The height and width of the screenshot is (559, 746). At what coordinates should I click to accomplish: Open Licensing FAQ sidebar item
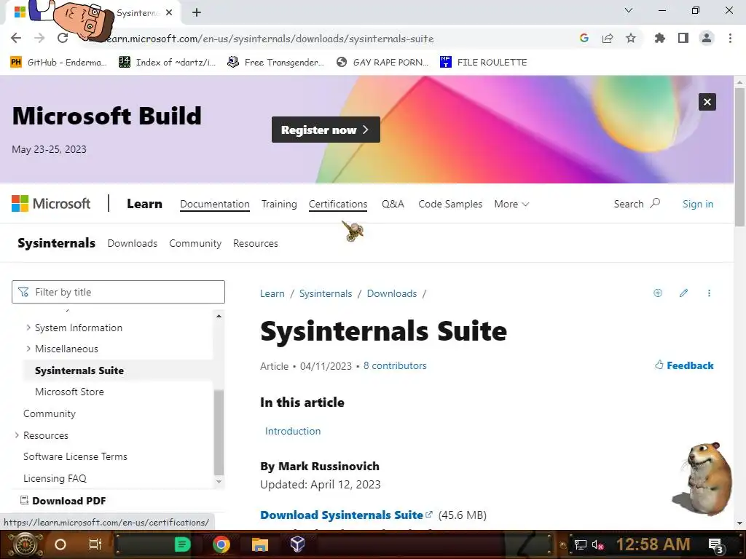point(55,478)
